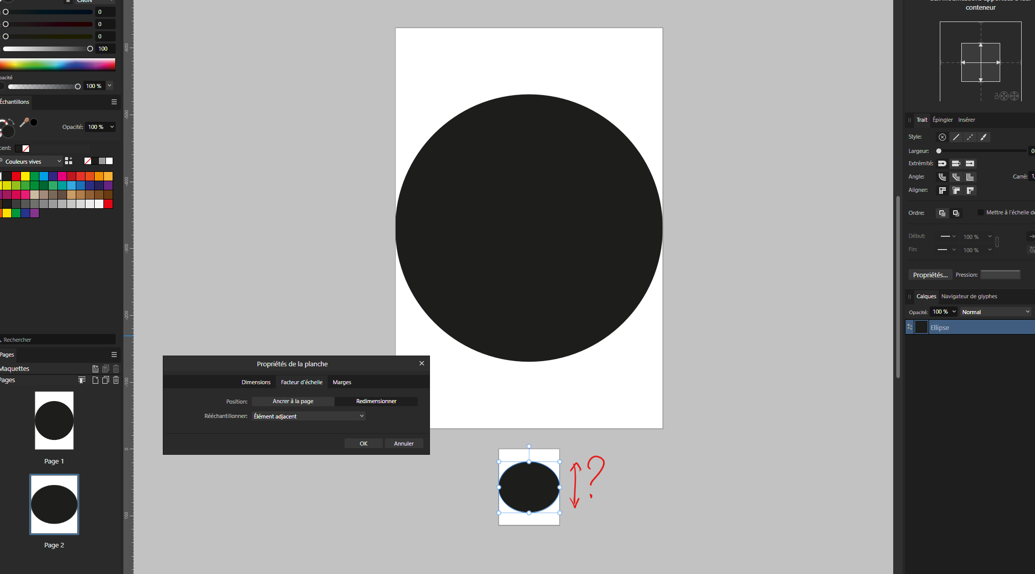1035x574 pixels.
Task: Switch to the Dimensions tab
Action: 256,382
